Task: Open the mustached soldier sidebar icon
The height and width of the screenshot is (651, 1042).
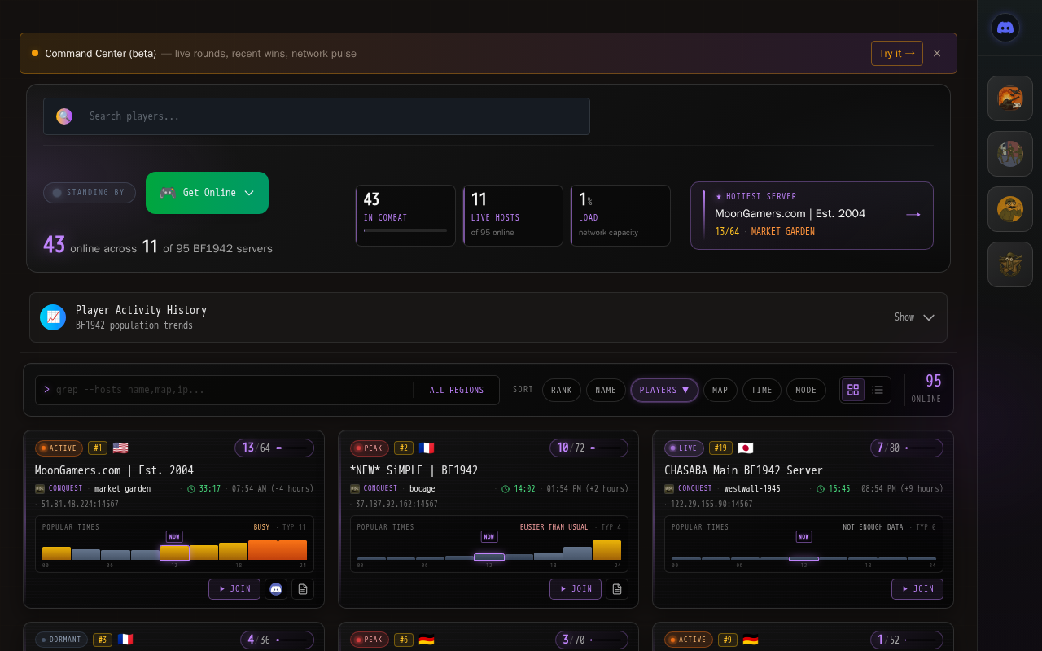Action: (x=1009, y=209)
